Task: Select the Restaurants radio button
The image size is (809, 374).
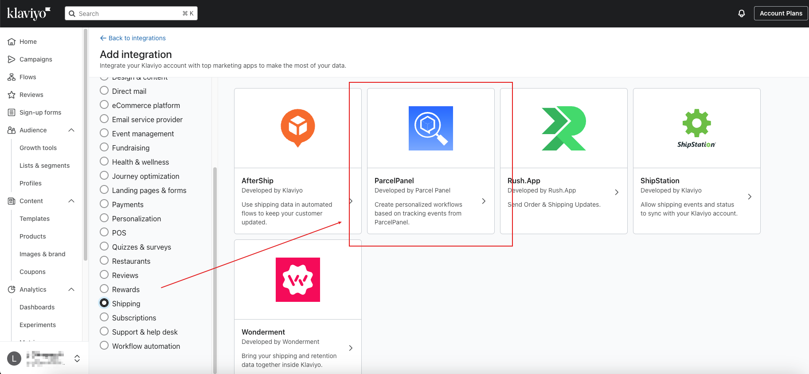Action: pyautogui.click(x=104, y=261)
